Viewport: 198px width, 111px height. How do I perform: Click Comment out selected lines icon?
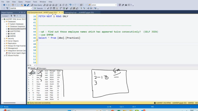(x=81, y=8)
